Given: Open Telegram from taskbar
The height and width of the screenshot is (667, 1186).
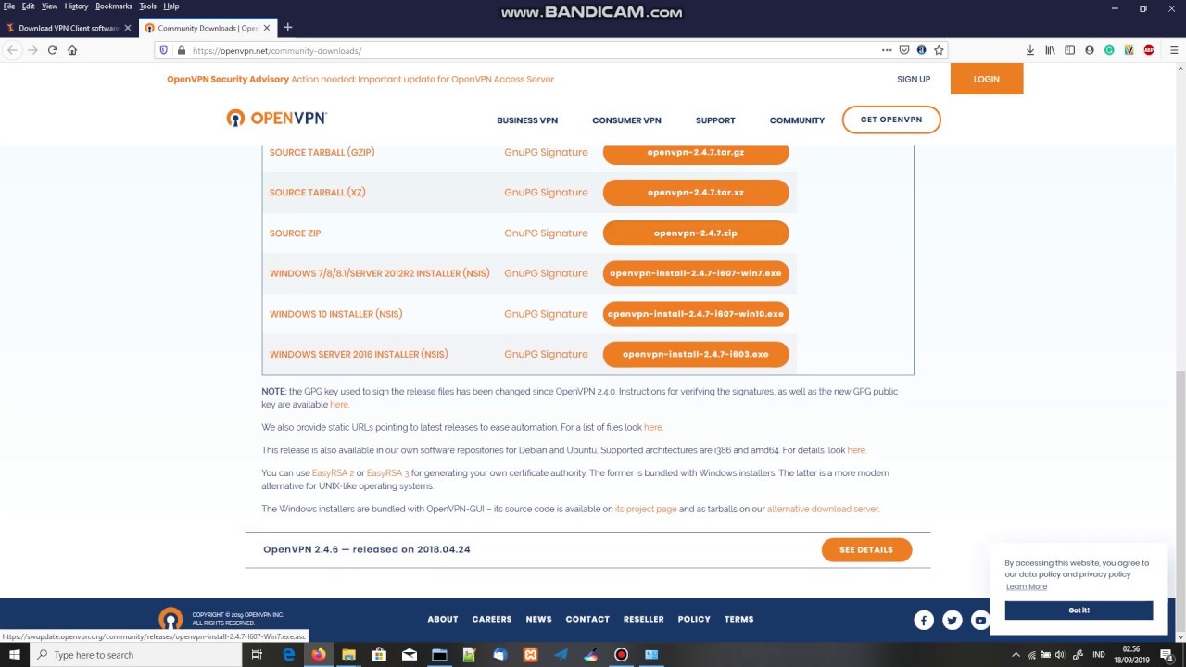Looking at the screenshot, I should (561, 655).
